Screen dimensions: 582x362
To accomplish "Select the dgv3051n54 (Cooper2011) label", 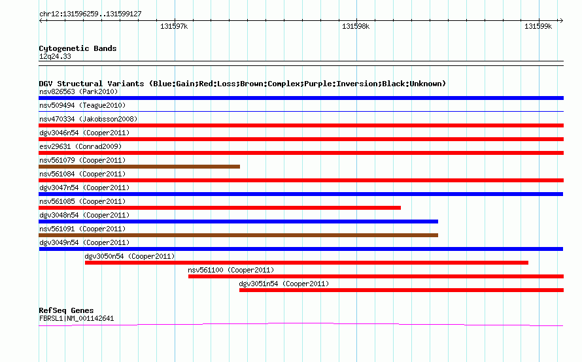I will point(284,284).
